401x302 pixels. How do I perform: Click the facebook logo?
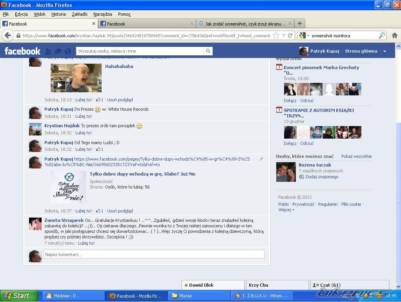[22, 51]
